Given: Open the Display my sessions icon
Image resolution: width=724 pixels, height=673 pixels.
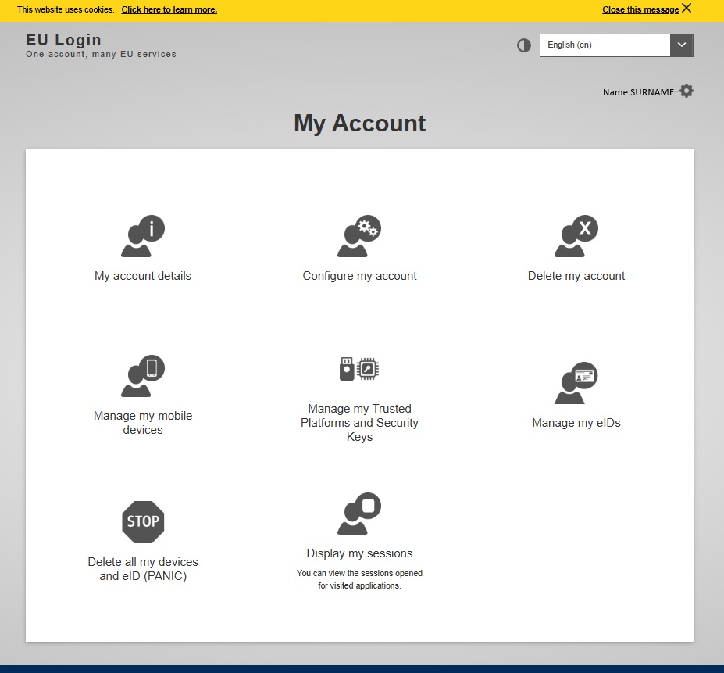Looking at the screenshot, I should click(359, 514).
